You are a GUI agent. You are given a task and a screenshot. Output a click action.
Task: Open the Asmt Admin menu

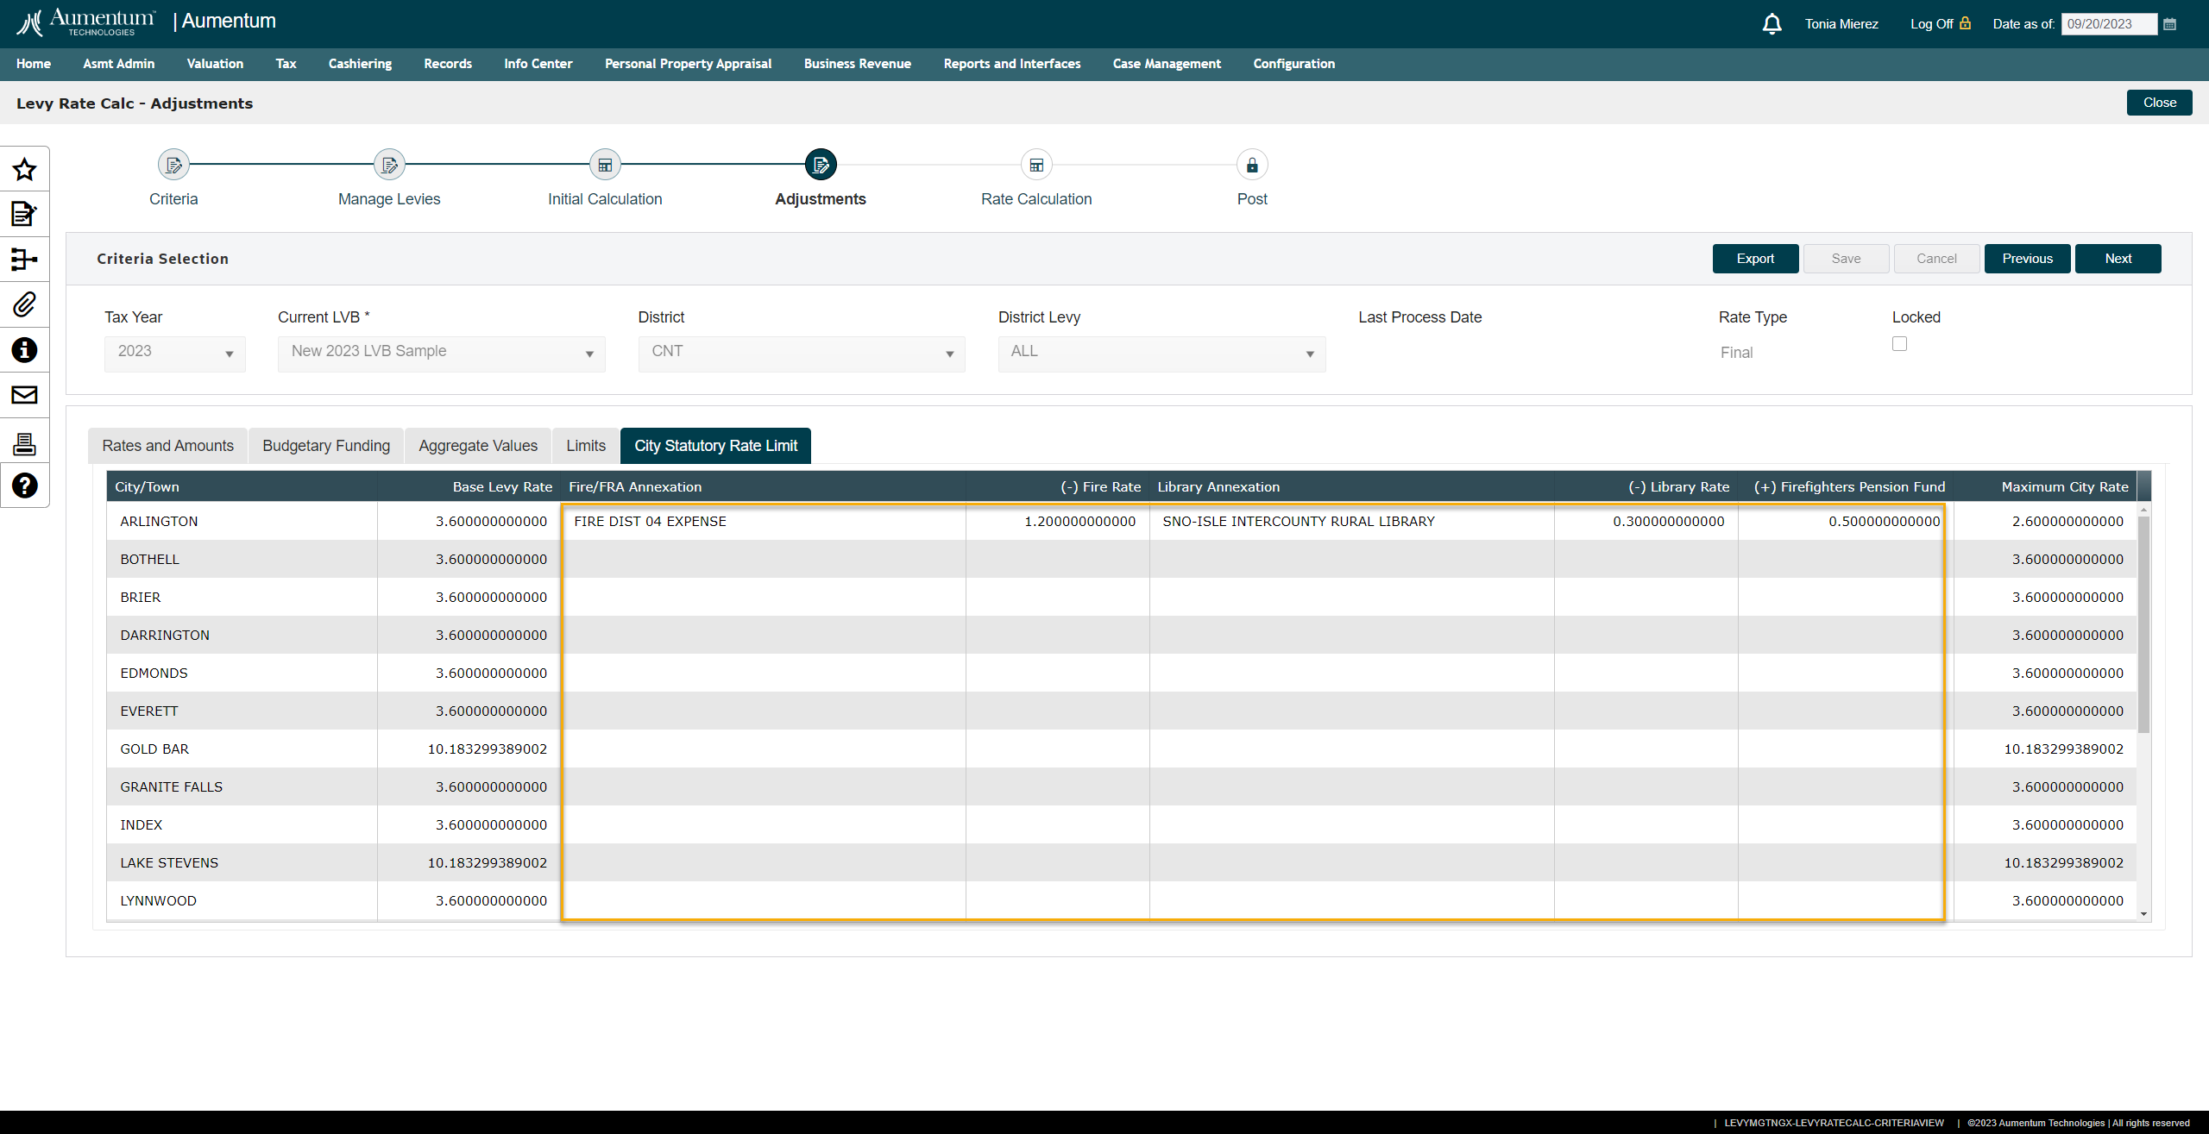(x=119, y=64)
